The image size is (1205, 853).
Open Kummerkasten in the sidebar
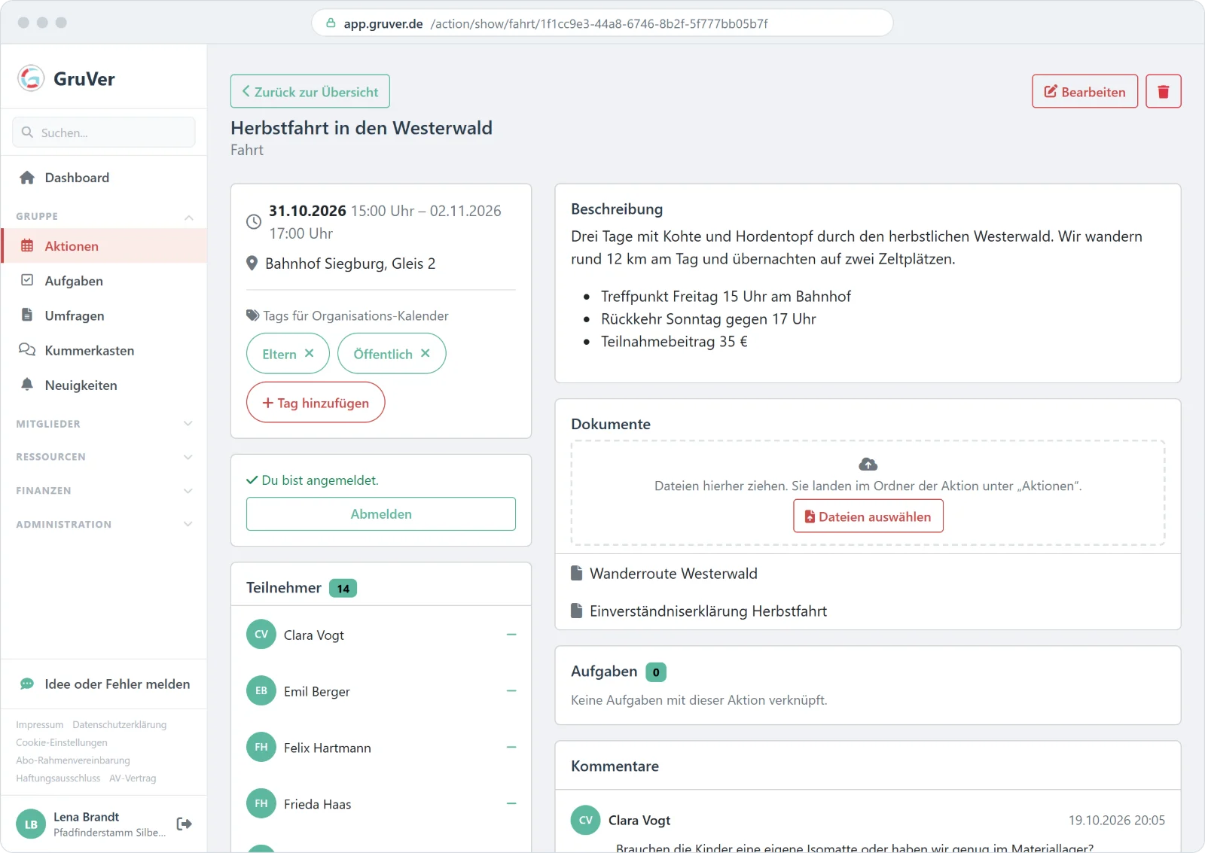[x=104, y=350]
